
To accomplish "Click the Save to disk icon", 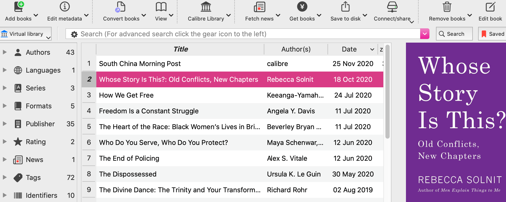I will coord(345,7).
